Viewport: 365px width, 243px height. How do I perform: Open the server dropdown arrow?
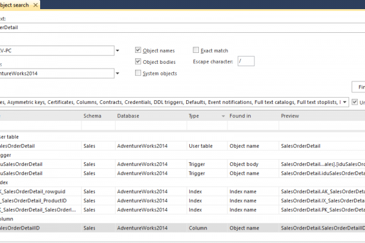tap(117, 50)
